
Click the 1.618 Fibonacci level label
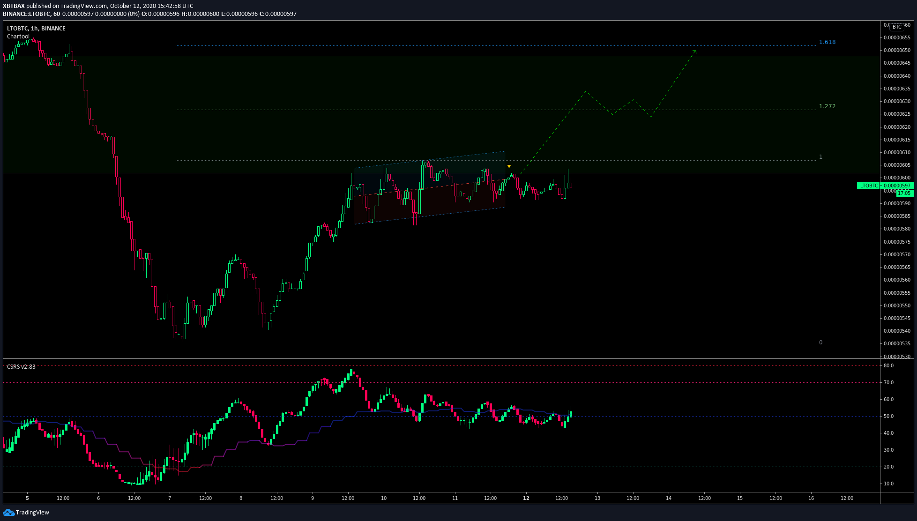[x=827, y=42]
